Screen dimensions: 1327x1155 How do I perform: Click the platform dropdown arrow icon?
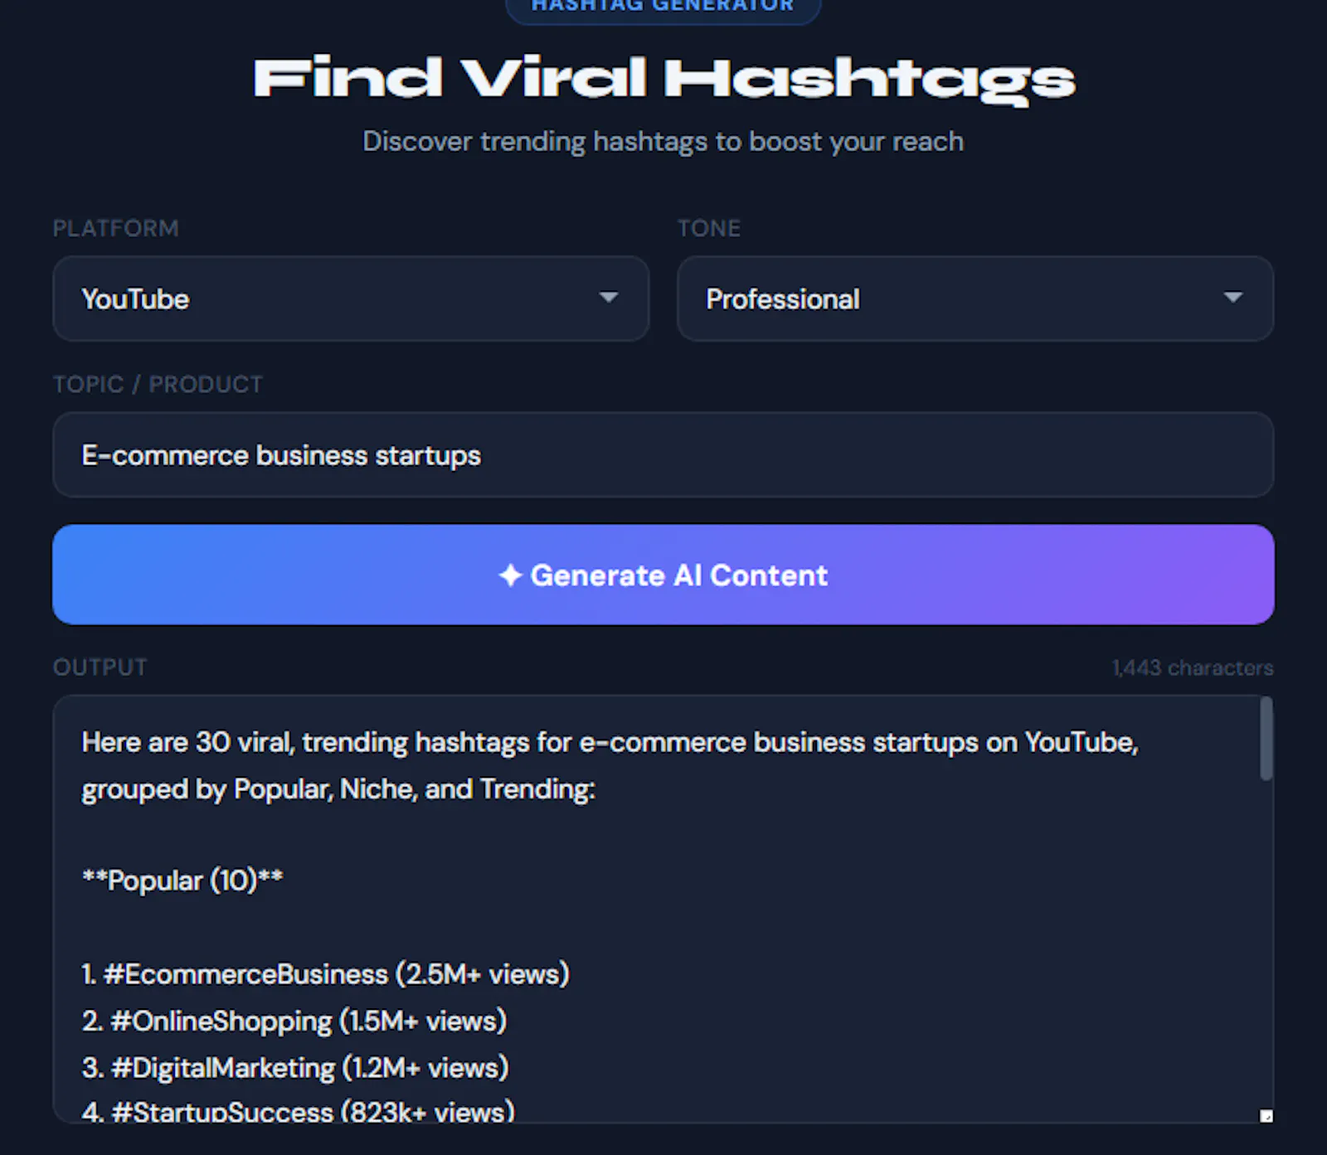609,298
